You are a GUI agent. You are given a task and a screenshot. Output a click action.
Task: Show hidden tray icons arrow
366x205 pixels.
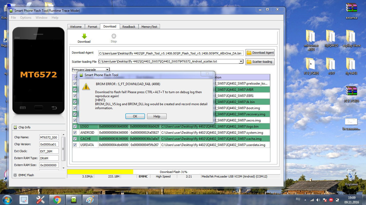tap(305, 200)
